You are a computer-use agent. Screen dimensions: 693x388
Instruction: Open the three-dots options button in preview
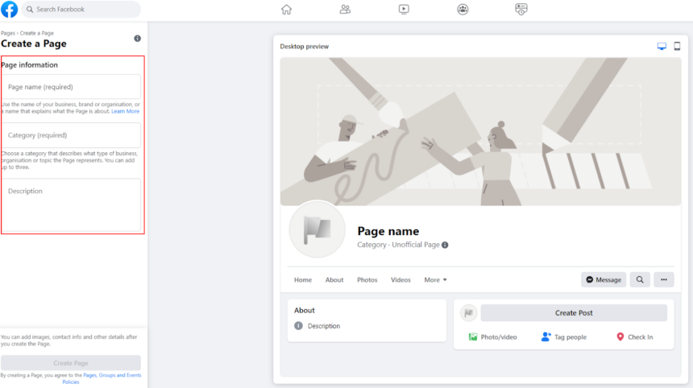coord(664,279)
